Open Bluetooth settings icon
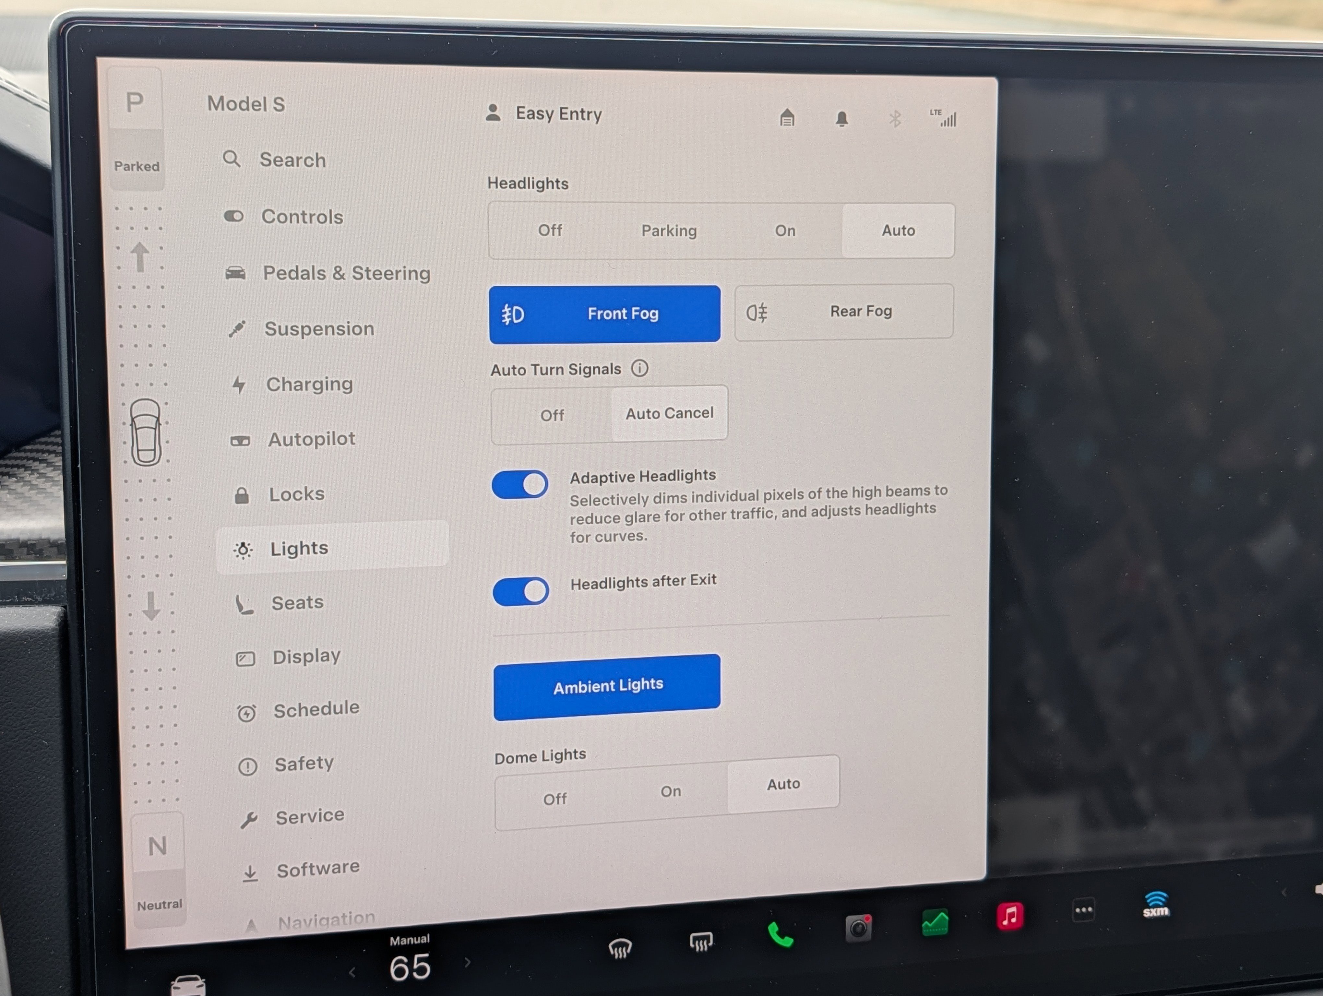The image size is (1323, 996). pos(895,119)
